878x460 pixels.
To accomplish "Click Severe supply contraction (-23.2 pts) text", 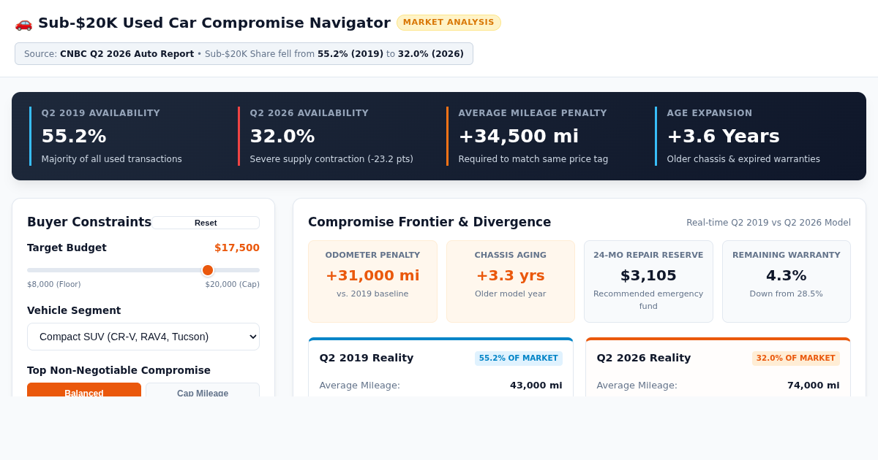I will [x=331, y=159].
